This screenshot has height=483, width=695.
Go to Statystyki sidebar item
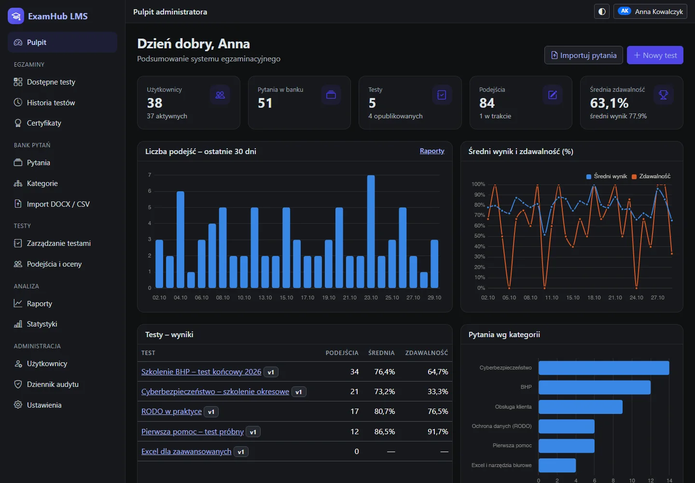[x=63, y=324]
